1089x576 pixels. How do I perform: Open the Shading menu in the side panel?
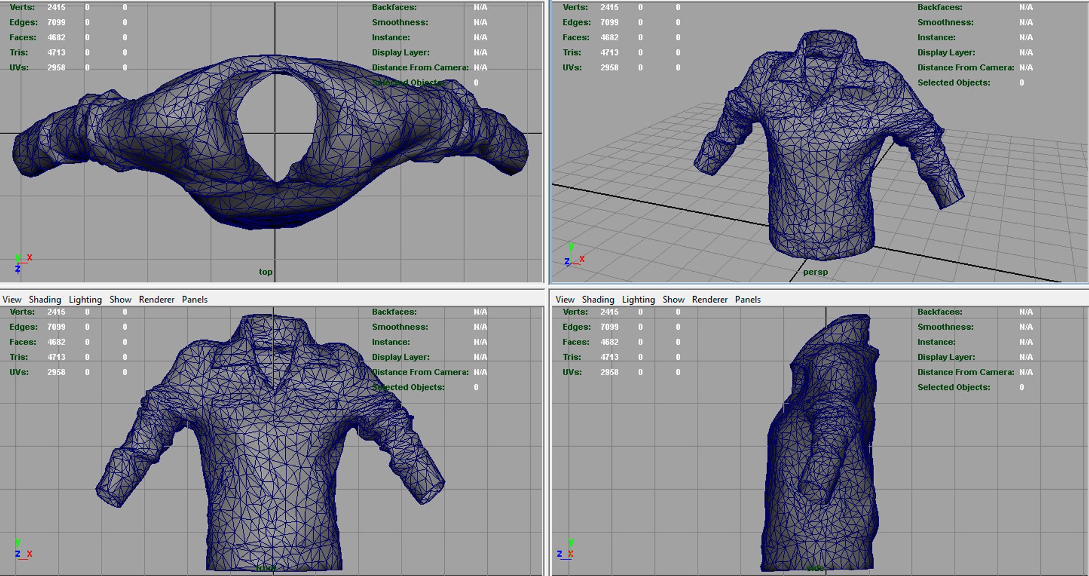click(x=598, y=300)
